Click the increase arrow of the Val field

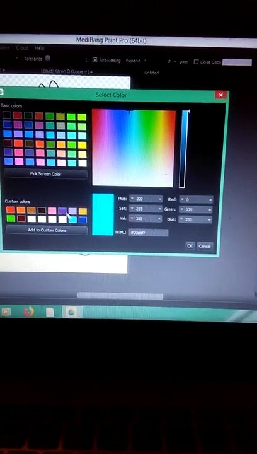tap(159, 219)
